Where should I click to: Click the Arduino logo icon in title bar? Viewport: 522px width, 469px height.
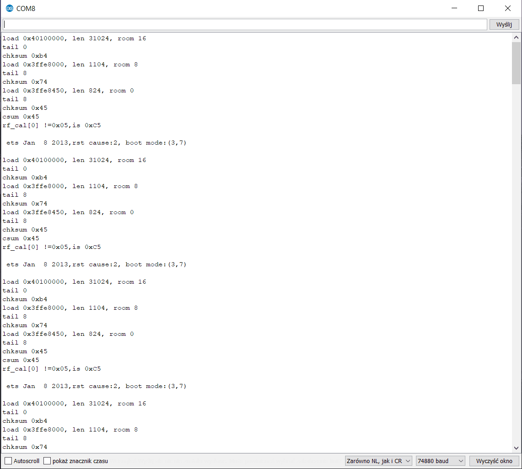[x=9, y=8]
